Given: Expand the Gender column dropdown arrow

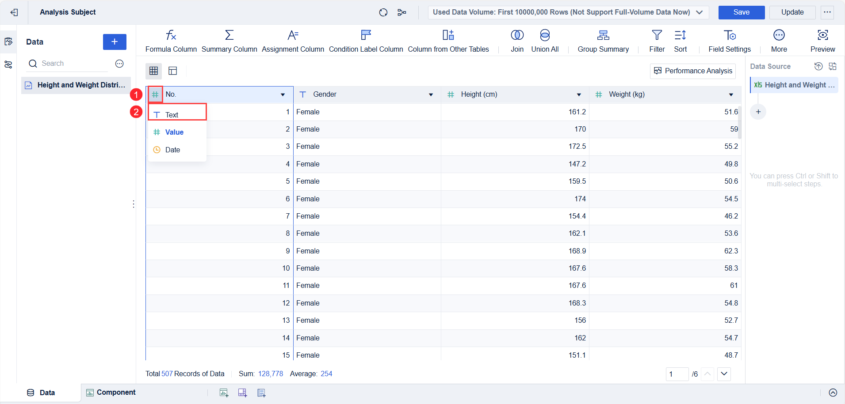Looking at the screenshot, I should (431, 94).
